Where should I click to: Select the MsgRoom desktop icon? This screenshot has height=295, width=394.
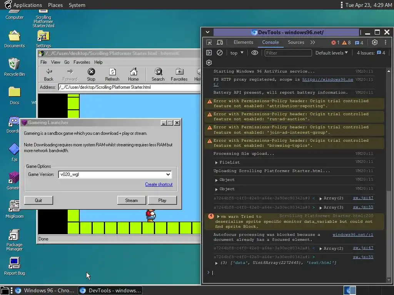pos(15,209)
